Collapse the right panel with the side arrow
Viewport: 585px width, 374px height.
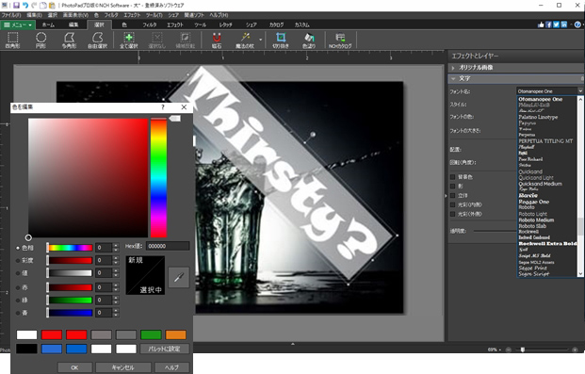[x=446, y=196]
